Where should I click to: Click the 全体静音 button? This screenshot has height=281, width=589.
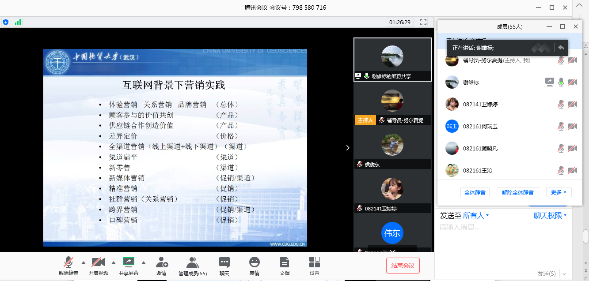[475, 192]
